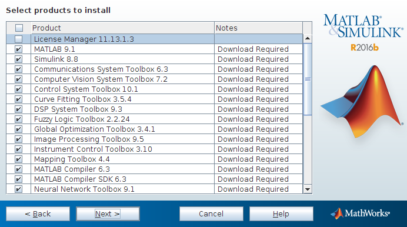The image size is (407, 227).
Task: Uncheck Control System Toolbox 10.1 checkbox
Action: click(x=18, y=89)
